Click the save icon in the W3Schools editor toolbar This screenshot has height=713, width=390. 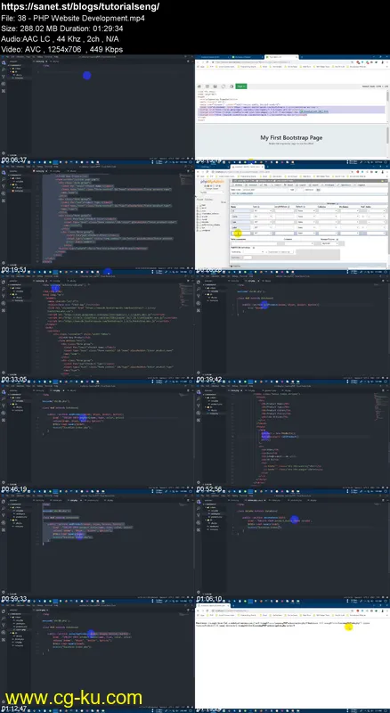pyautogui.click(x=215, y=86)
